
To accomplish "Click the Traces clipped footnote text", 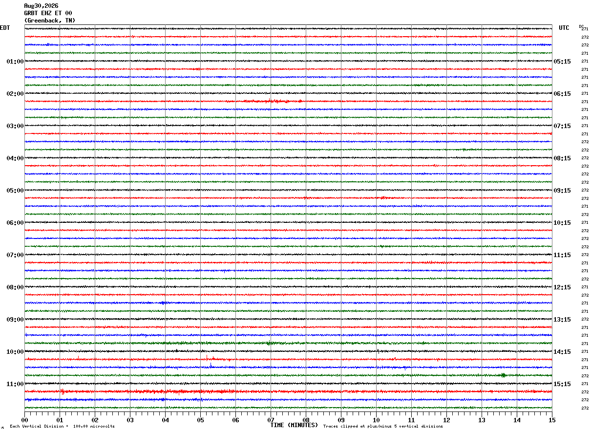I will click(x=383, y=427).
